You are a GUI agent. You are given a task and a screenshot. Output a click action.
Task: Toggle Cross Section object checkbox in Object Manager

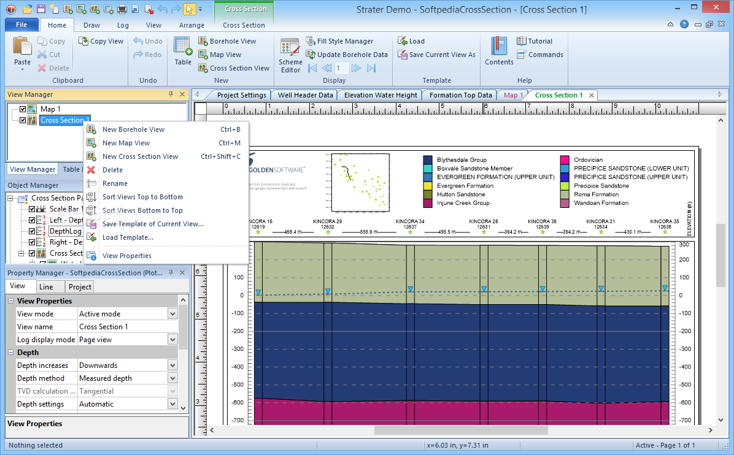point(32,253)
